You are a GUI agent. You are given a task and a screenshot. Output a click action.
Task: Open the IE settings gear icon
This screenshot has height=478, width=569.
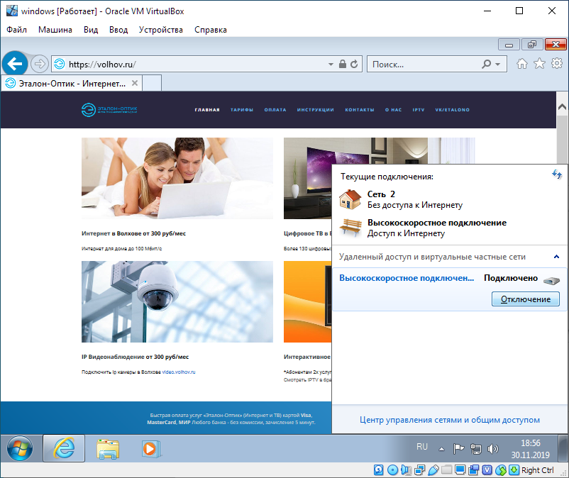click(x=557, y=64)
